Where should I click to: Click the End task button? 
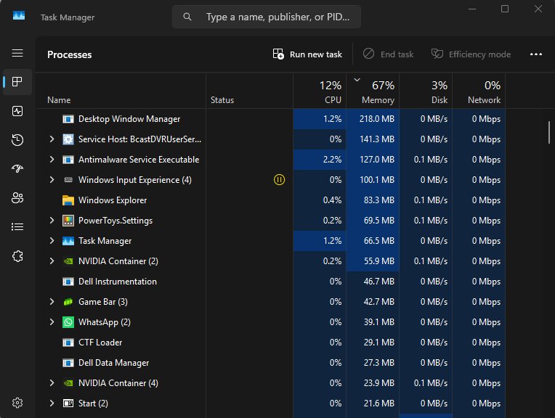(389, 54)
